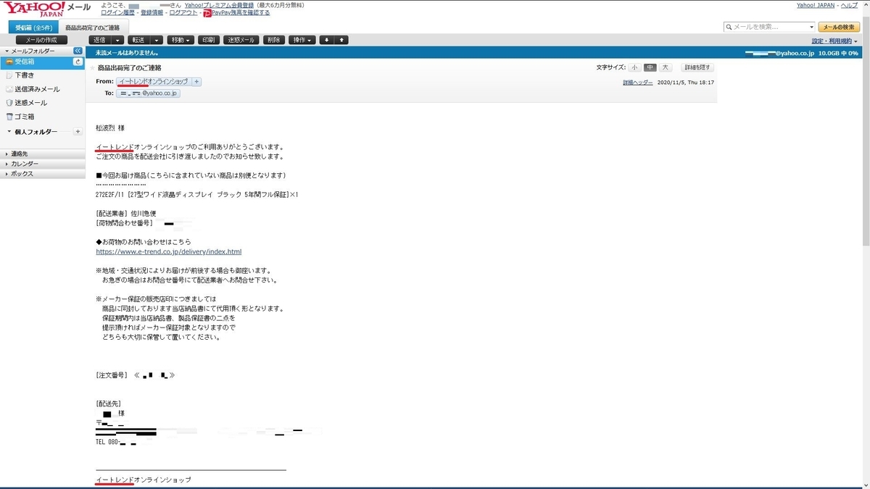Click the magnifier icon in search box

tap(729, 27)
